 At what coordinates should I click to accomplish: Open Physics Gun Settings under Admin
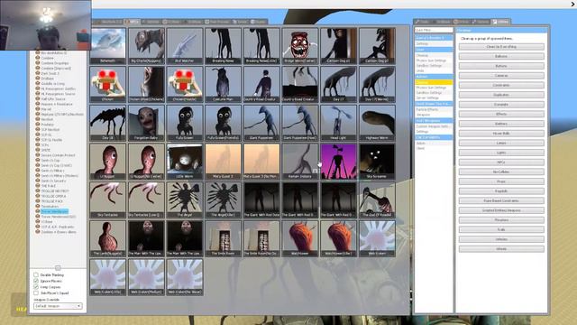[x=431, y=88]
